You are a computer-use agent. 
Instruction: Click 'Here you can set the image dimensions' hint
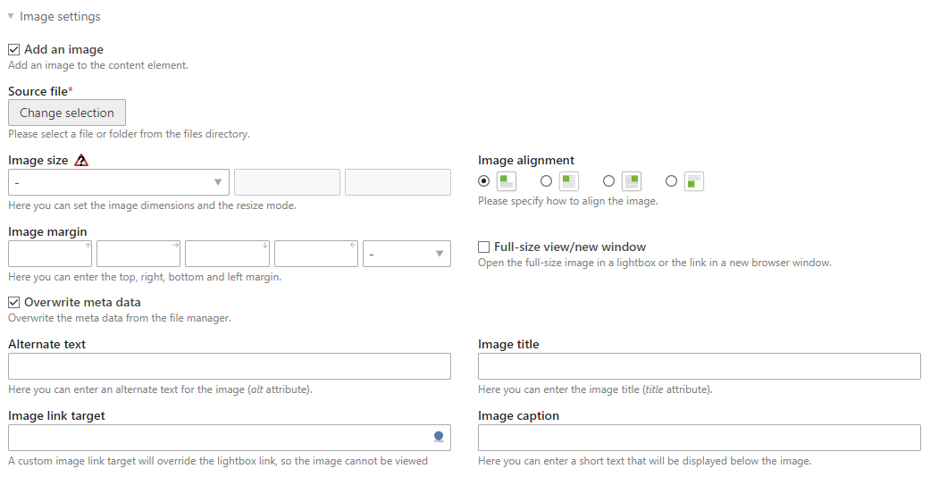click(153, 205)
